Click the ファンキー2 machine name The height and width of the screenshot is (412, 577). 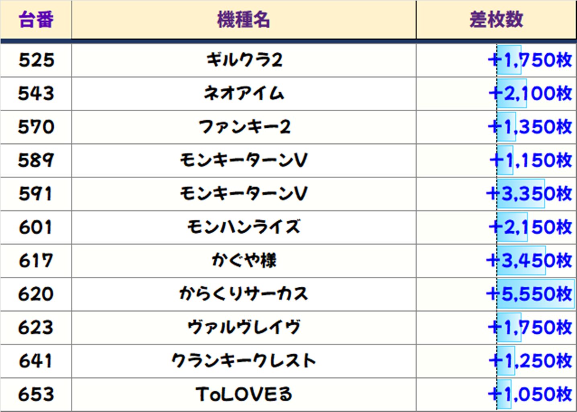coord(243,127)
